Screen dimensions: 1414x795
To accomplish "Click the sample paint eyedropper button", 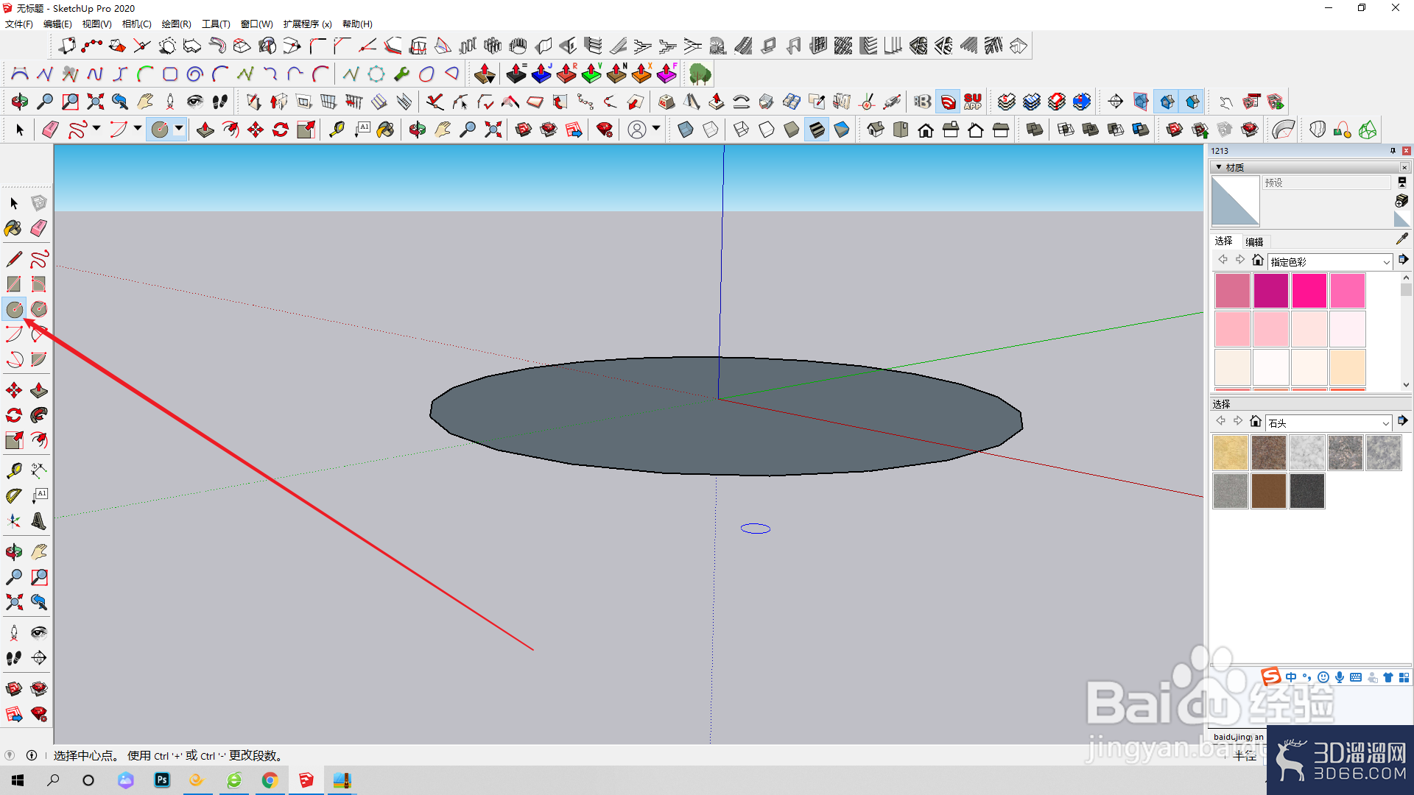I will 1401,239.
